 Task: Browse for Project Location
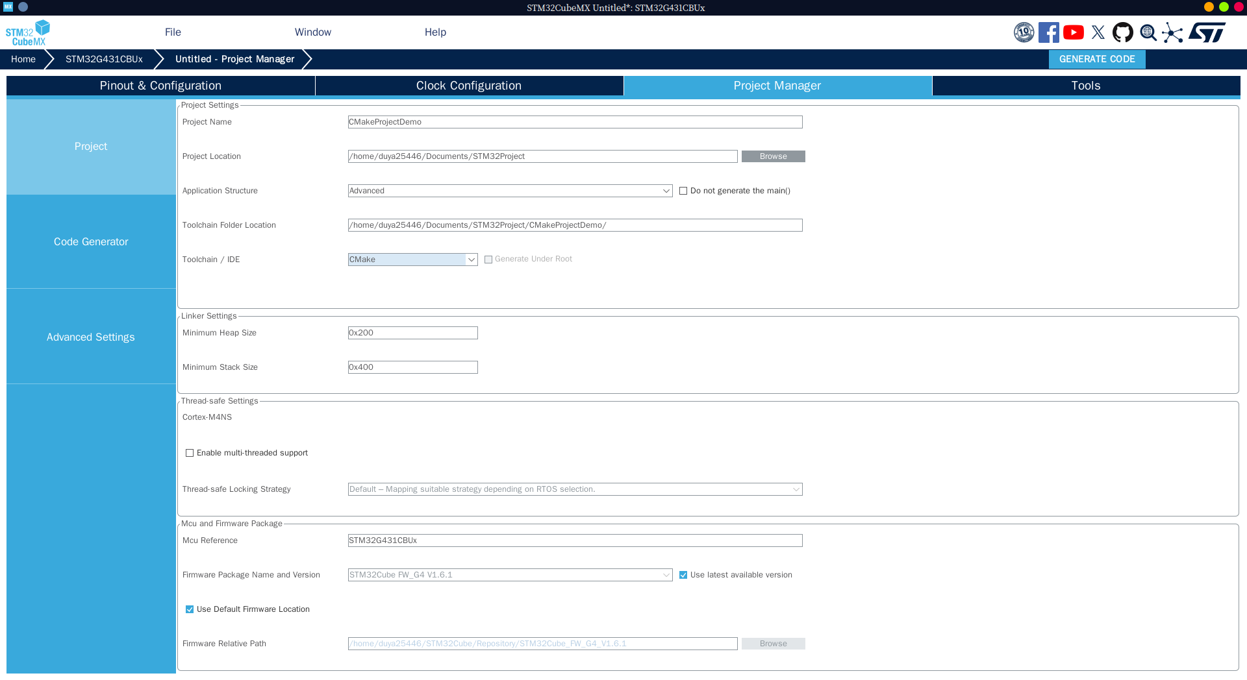pyautogui.click(x=773, y=156)
